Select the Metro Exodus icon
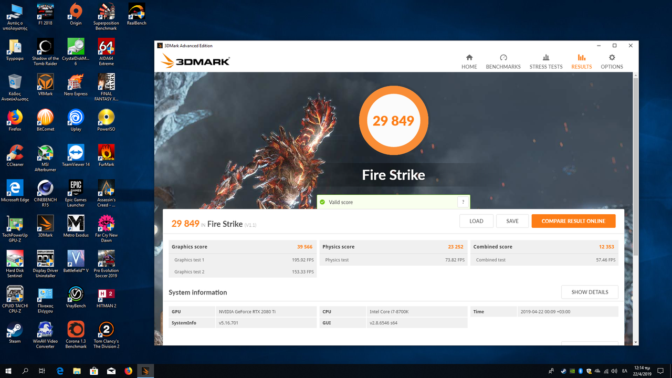Image resolution: width=672 pixels, height=378 pixels. coord(76,226)
